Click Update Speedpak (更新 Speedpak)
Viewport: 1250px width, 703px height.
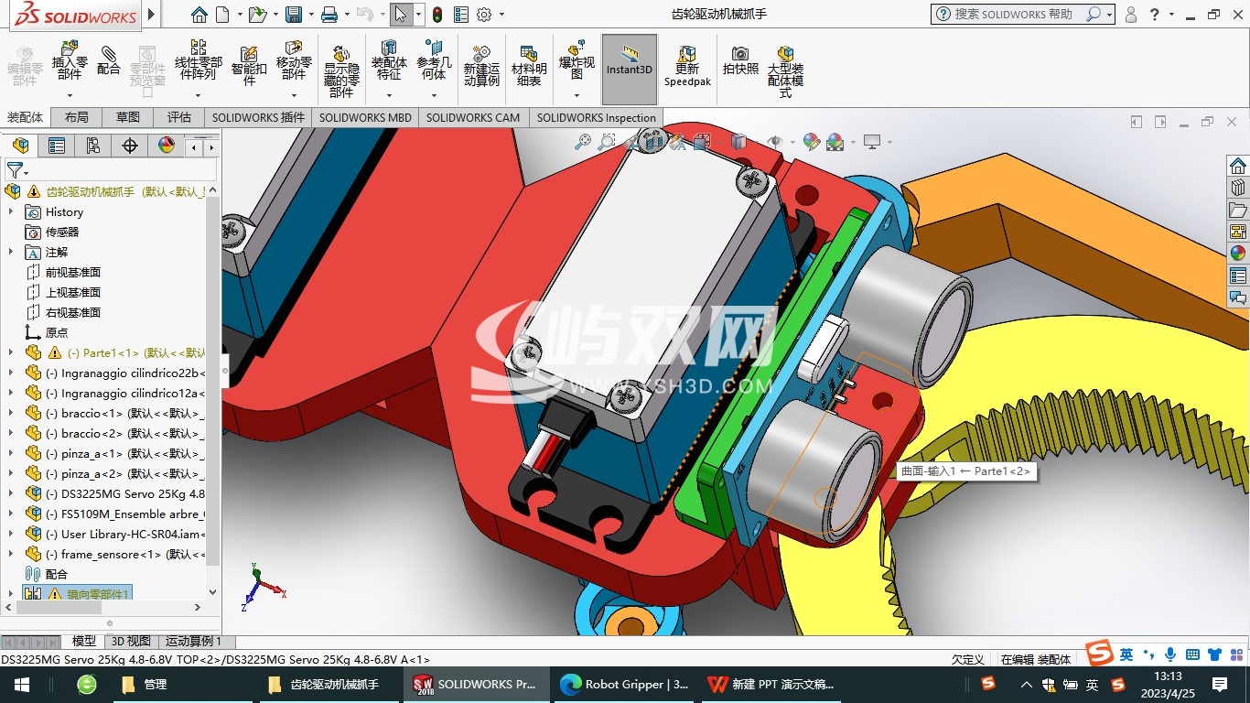click(x=687, y=66)
